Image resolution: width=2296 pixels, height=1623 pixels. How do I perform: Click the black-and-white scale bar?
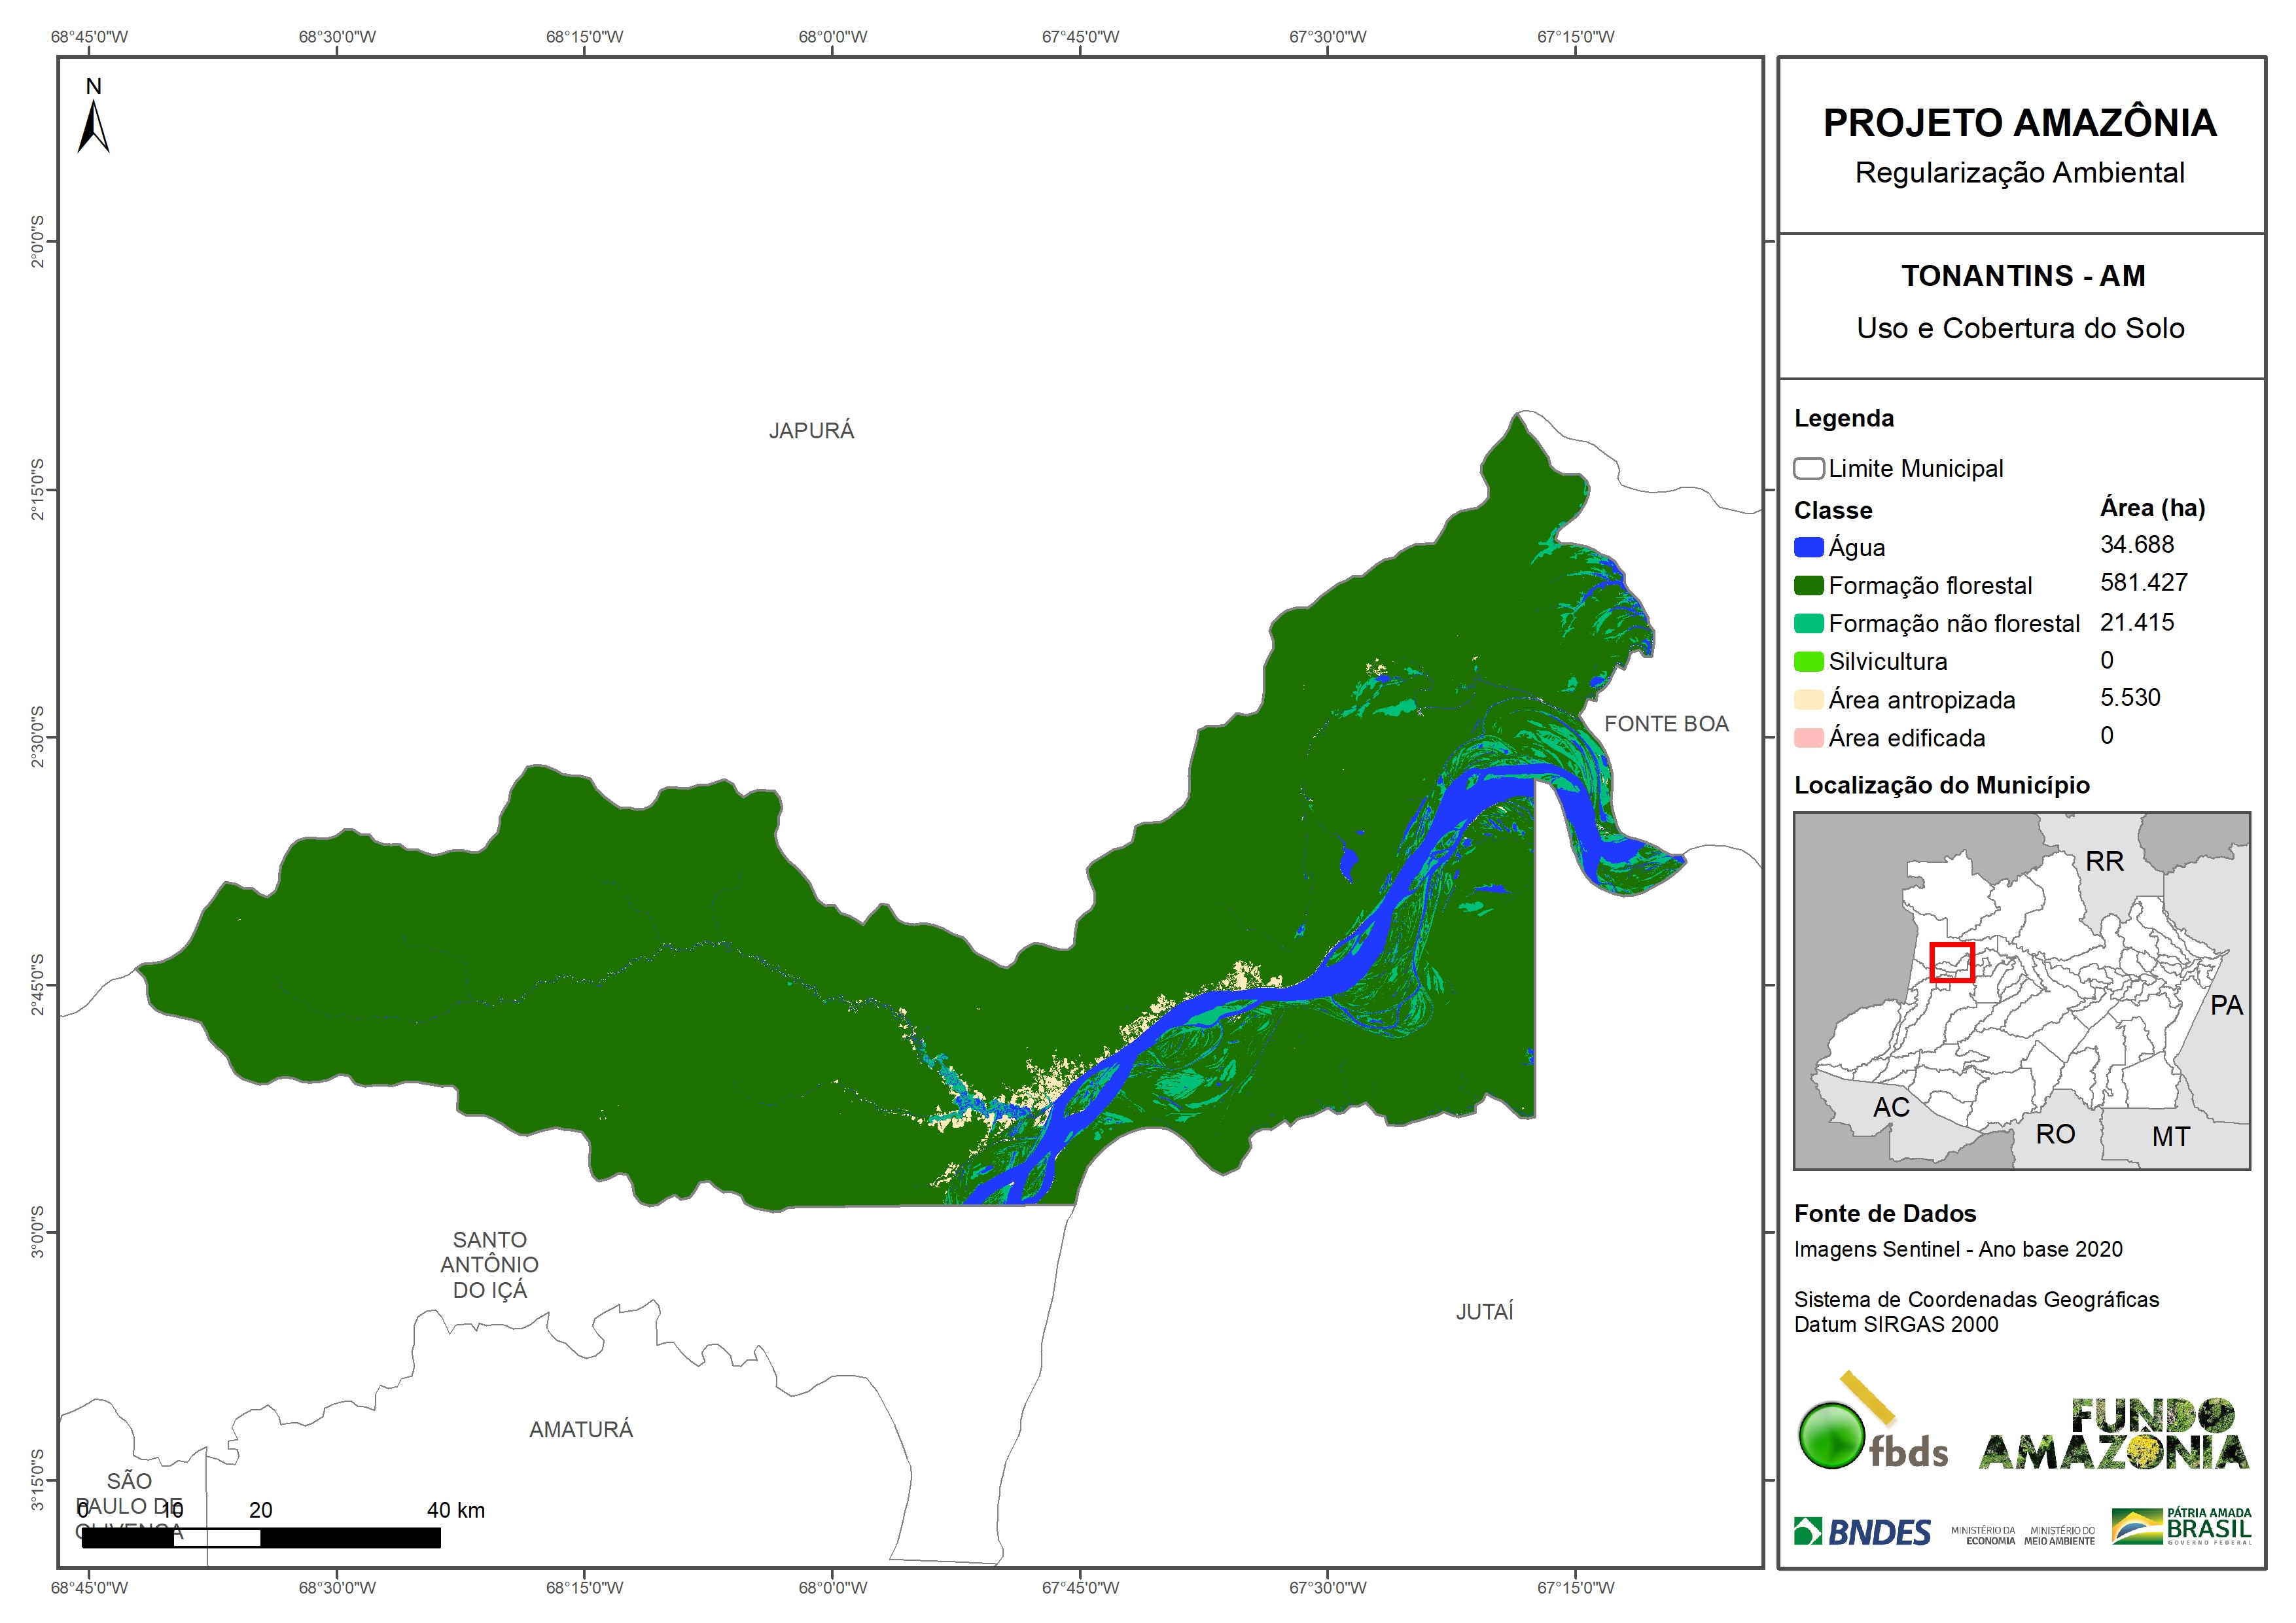pos(261,1537)
